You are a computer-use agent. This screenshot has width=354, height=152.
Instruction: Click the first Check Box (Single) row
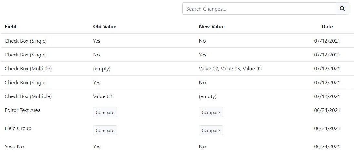point(177,41)
